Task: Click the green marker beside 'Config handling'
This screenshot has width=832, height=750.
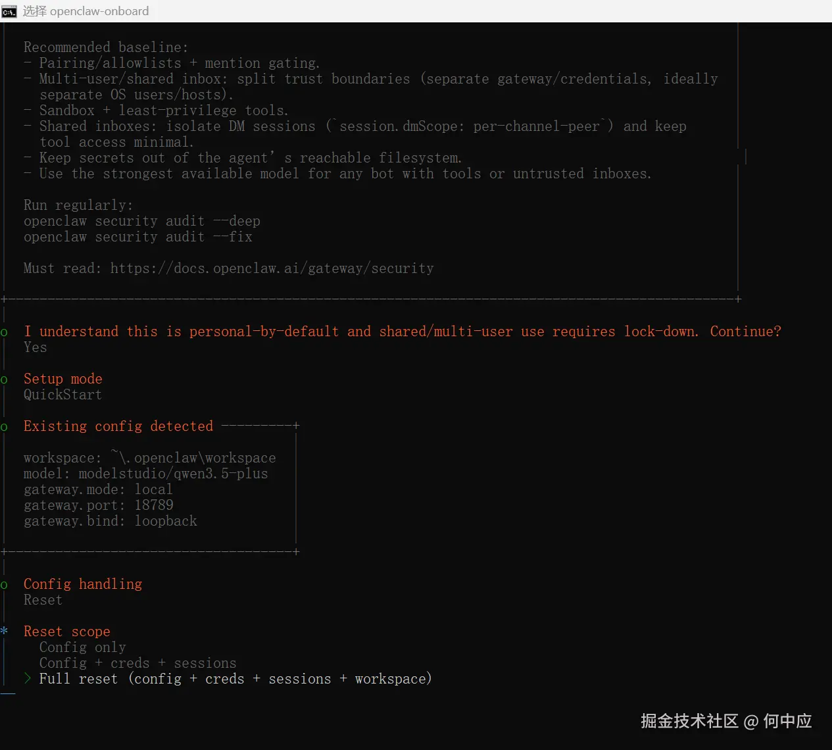Action: [x=4, y=586]
